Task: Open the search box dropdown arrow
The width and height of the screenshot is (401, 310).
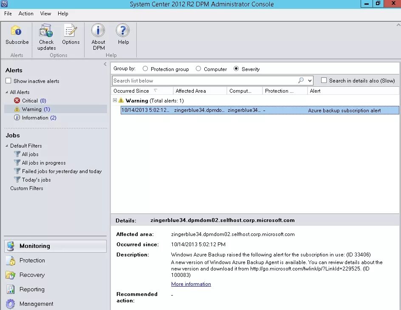Action: click(310, 81)
